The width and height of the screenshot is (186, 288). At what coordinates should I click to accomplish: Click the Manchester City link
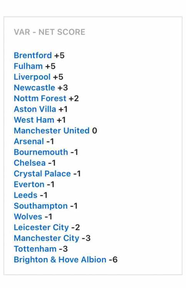tap(46, 238)
